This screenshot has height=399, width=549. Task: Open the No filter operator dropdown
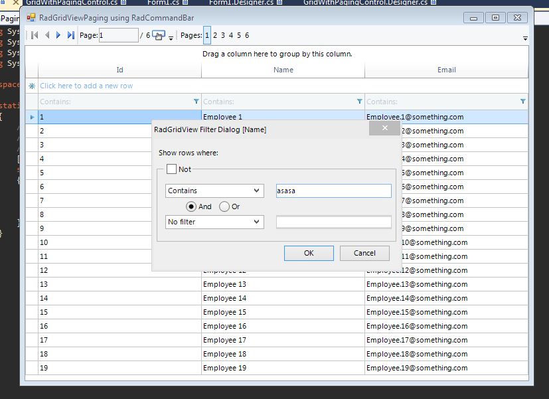[214, 222]
